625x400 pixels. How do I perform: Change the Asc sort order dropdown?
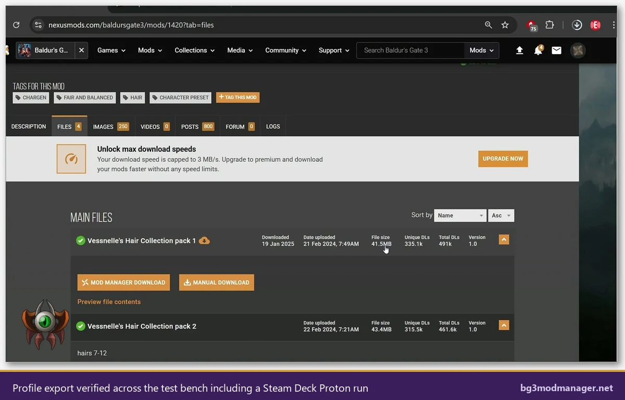(x=502, y=215)
